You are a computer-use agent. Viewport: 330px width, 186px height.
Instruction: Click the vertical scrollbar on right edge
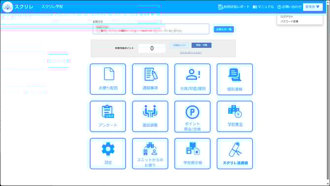pyautogui.click(x=328, y=93)
